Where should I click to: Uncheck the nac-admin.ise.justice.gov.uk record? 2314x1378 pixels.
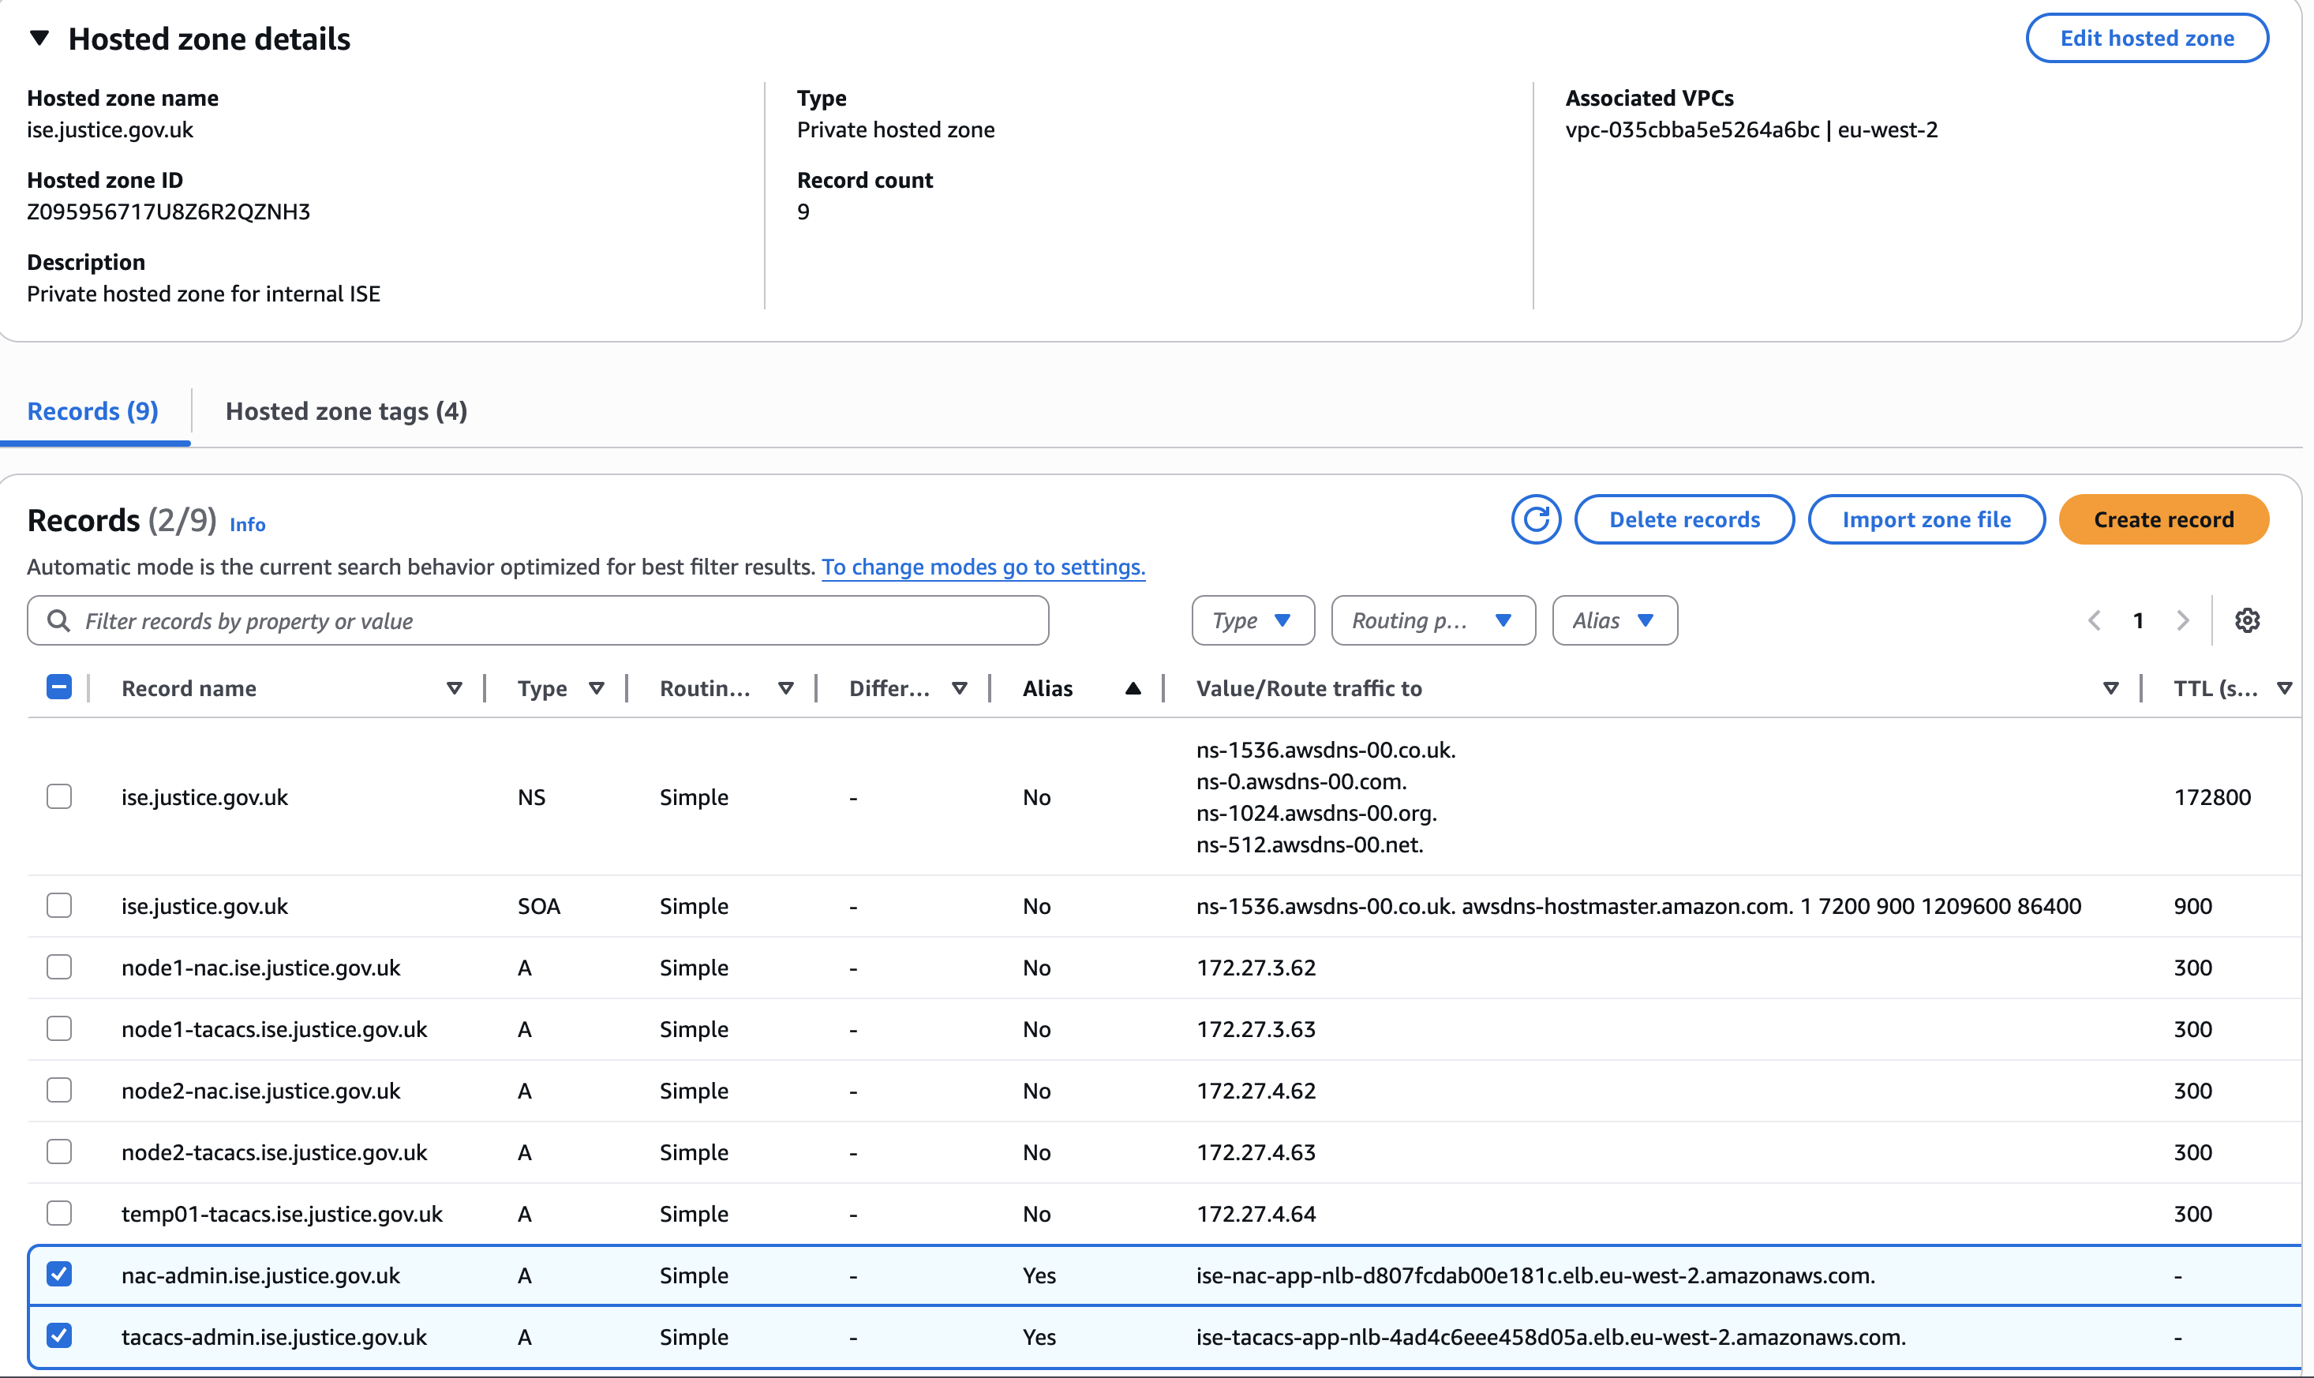pyautogui.click(x=59, y=1274)
